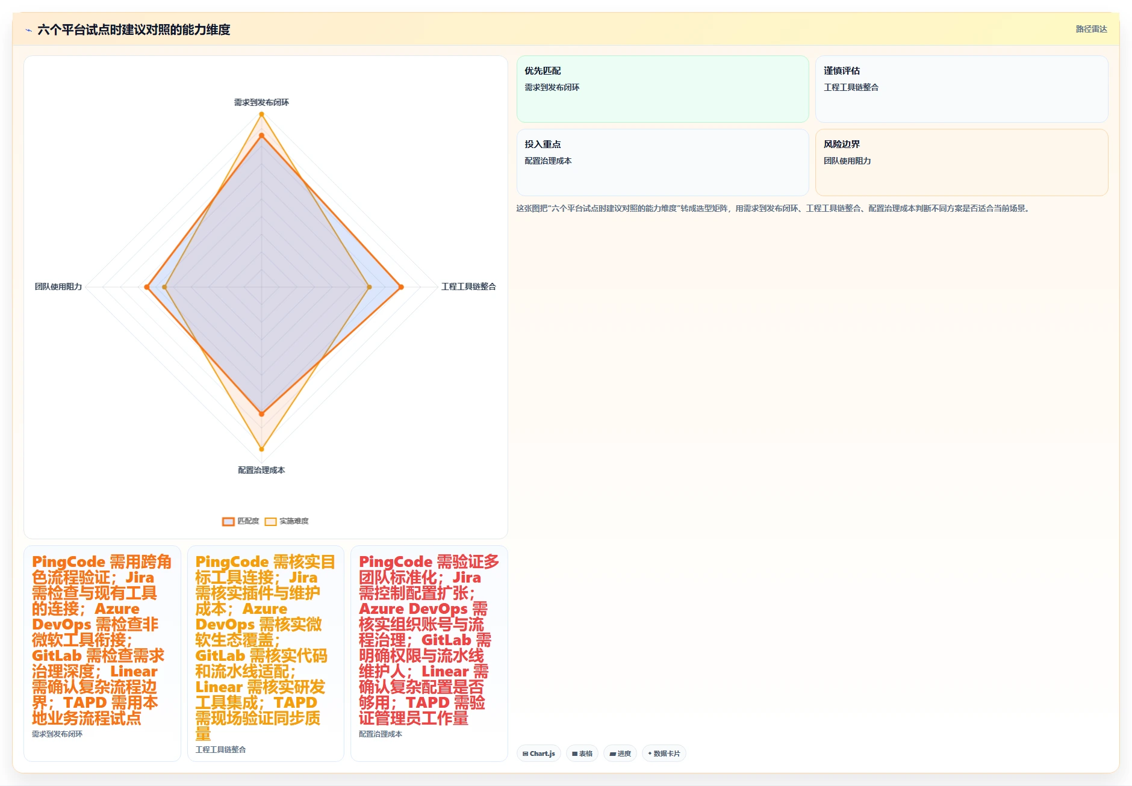Screen dimensions: 1132x786
Task: Click the red PingCode 需验证多团队标准化 text block
Action: (x=429, y=640)
